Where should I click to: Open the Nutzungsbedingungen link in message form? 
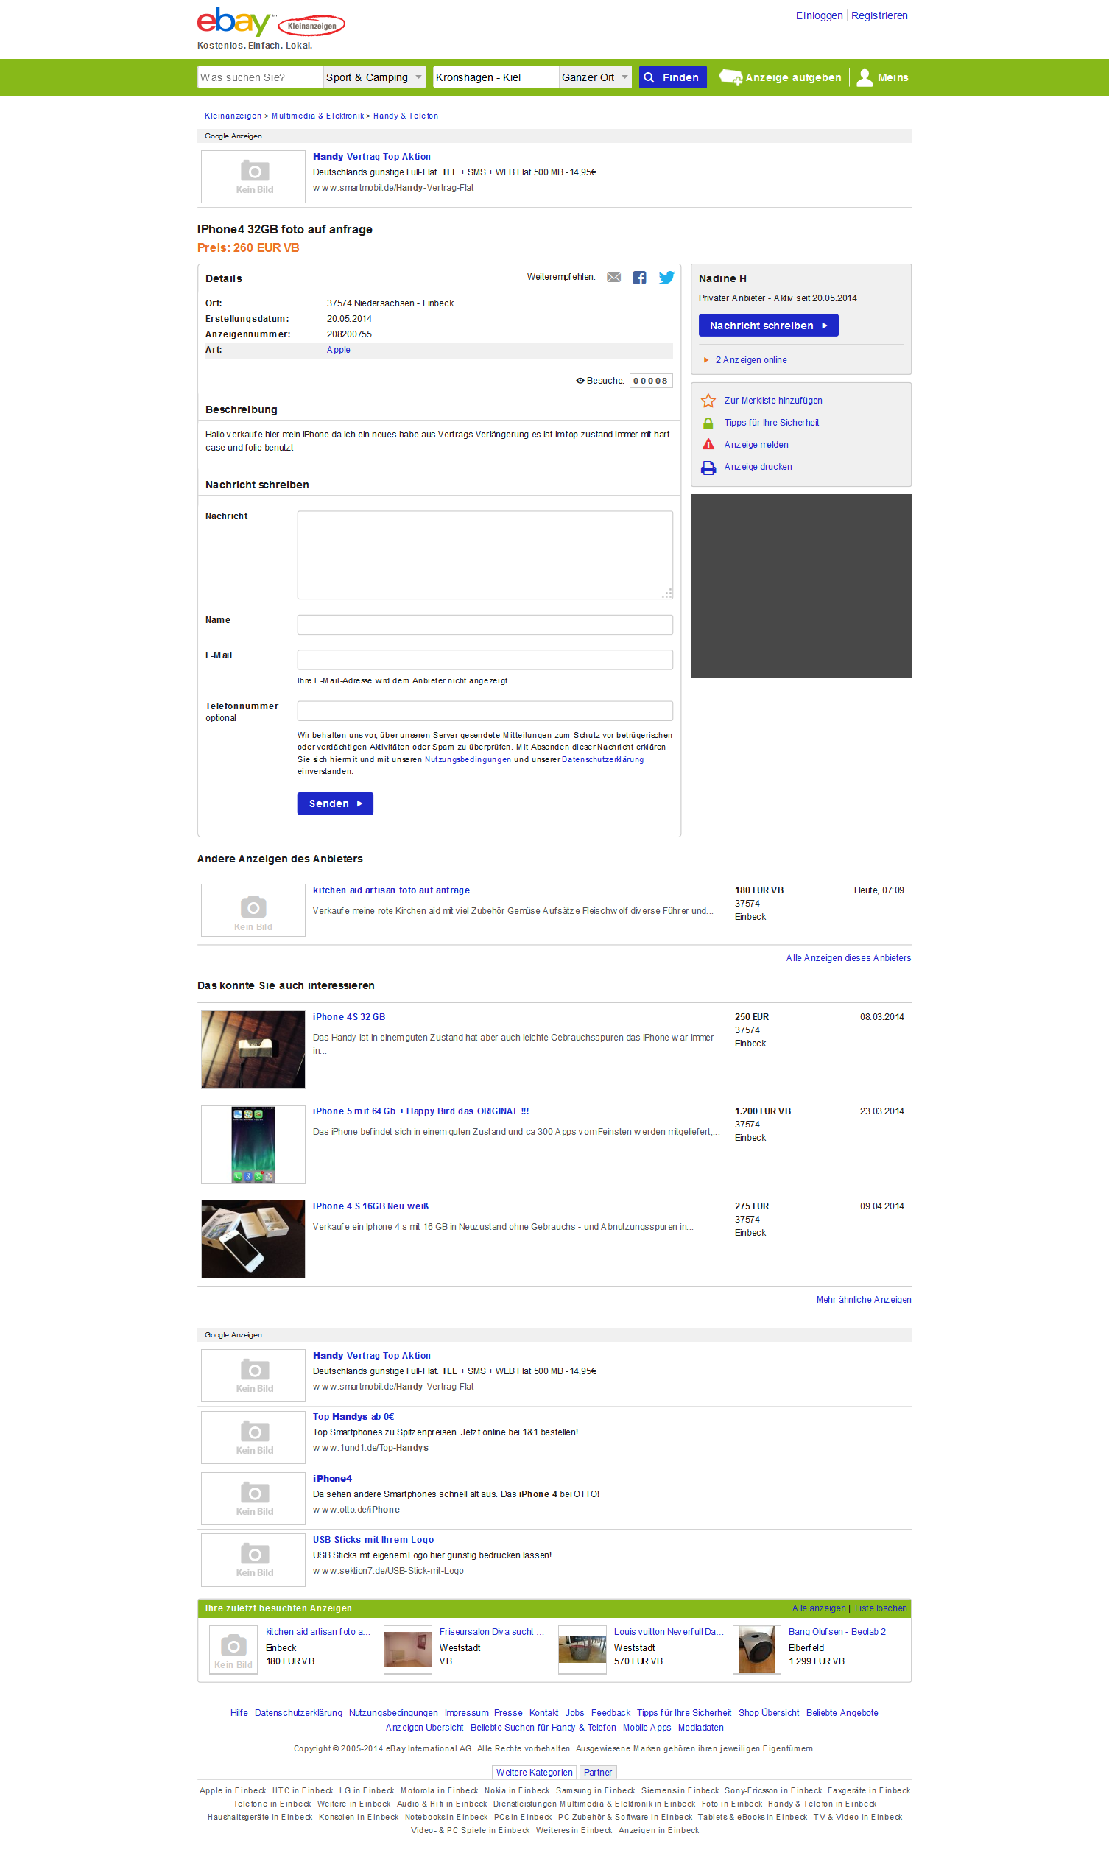coord(468,759)
